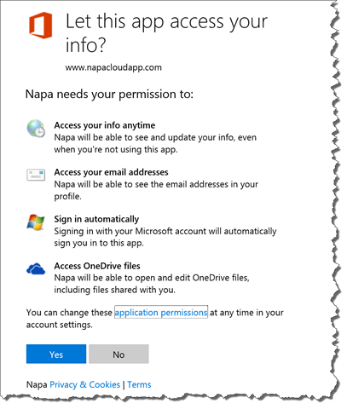Viewport: 347px width, 409px height.
Task: Select the email card icon
Action: (36, 175)
